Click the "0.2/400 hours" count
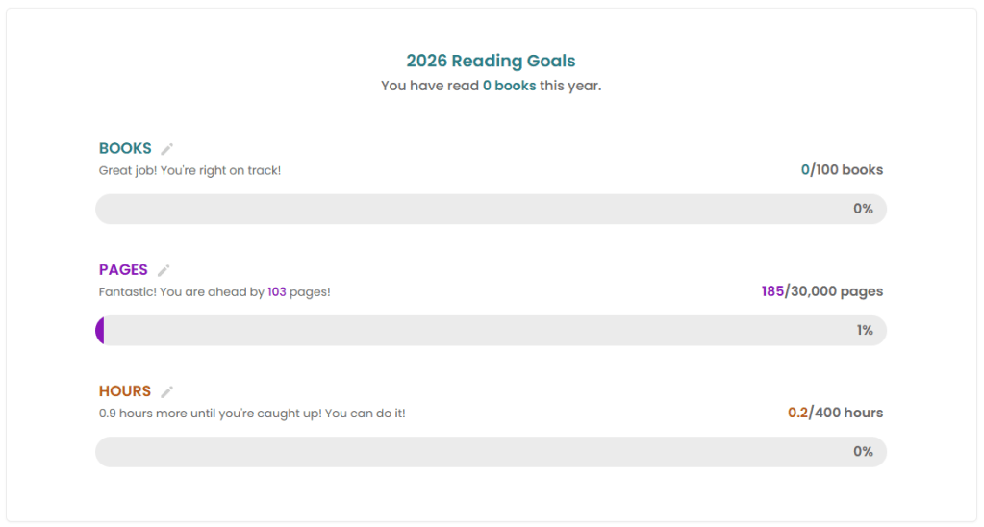This screenshot has height=527, width=984. click(x=835, y=413)
